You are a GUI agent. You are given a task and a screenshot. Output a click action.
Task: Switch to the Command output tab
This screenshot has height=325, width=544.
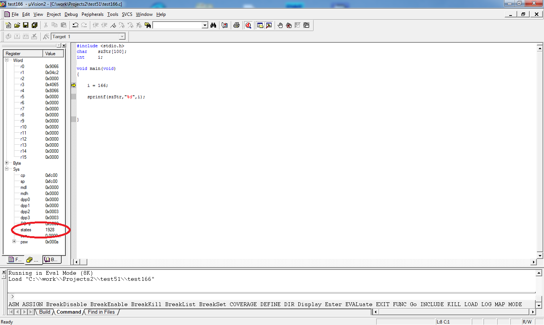point(69,312)
